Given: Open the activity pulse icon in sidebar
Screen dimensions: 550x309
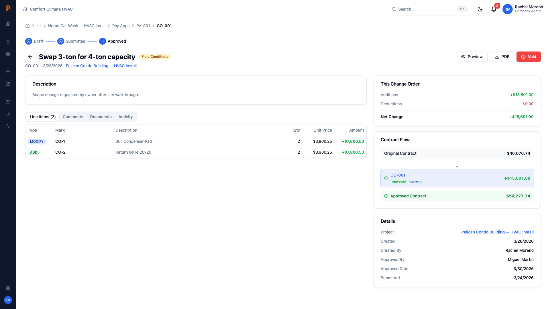Looking at the screenshot, I should click(8, 126).
